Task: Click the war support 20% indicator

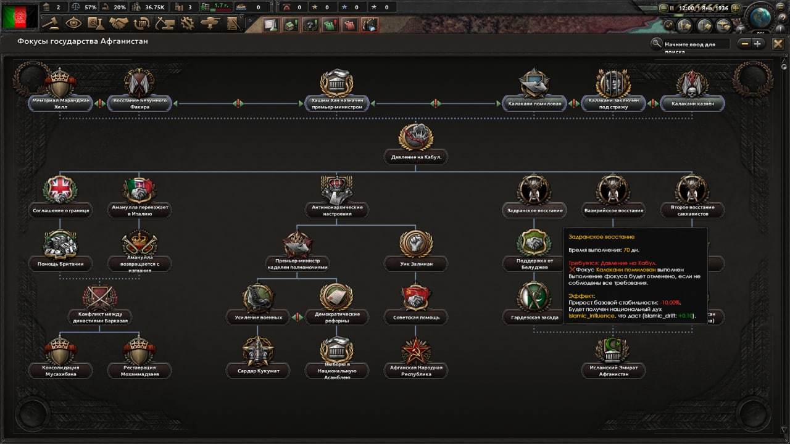Action: tap(114, 7)
